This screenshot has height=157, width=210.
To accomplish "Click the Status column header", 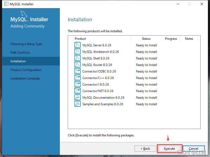I will pos(146,39).
